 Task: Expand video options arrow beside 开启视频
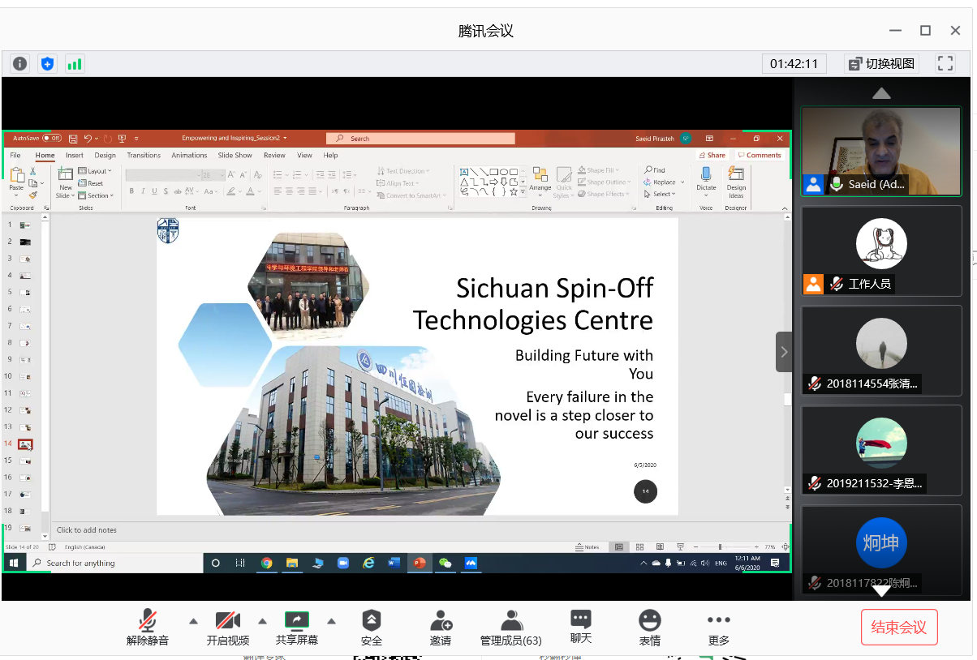click(262, 622)
